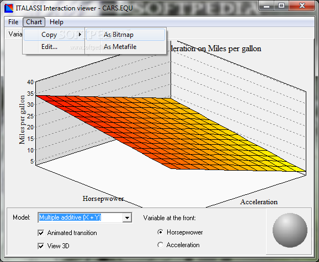The width and height of the screenshot is (319, 262).
Task: Select the Acceleration radio button
Action: click(x=160, y=245)
